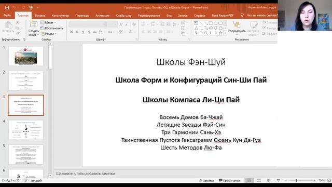Click the Заливка shape fill button
Viewport: 332px width, 187px height.
coord(270,22)
